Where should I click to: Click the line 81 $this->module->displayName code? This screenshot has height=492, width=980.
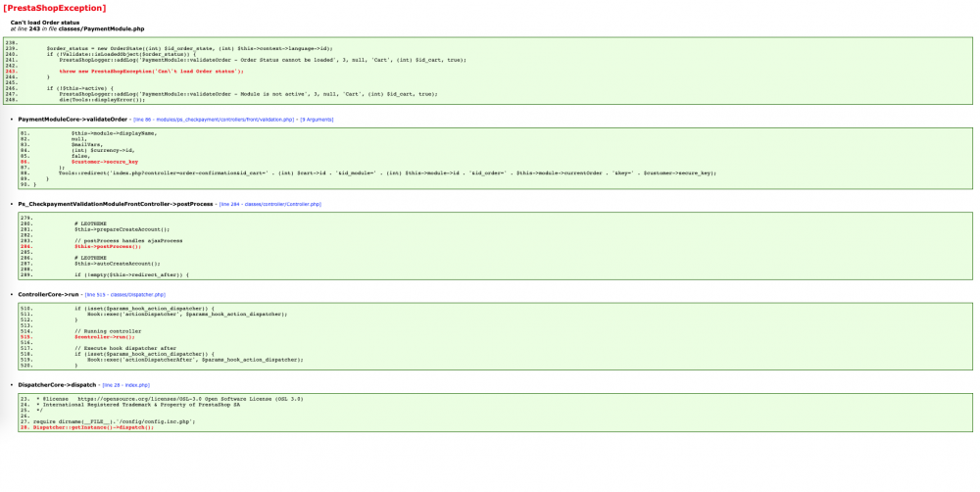click(x=114, y=134)
